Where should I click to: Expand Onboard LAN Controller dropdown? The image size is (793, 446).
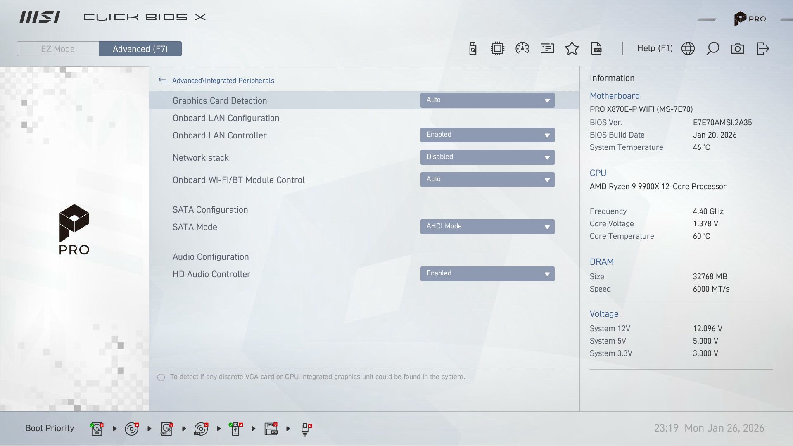487,135
